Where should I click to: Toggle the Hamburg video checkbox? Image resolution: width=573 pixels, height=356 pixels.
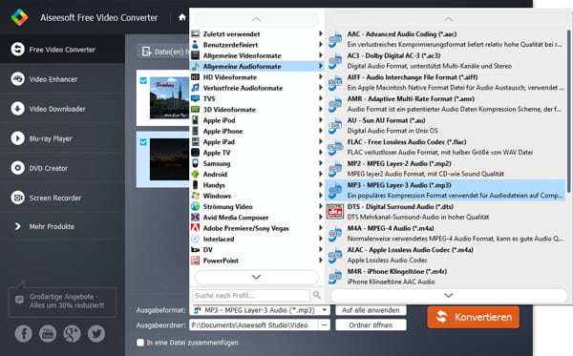click(x=143, y=80)
